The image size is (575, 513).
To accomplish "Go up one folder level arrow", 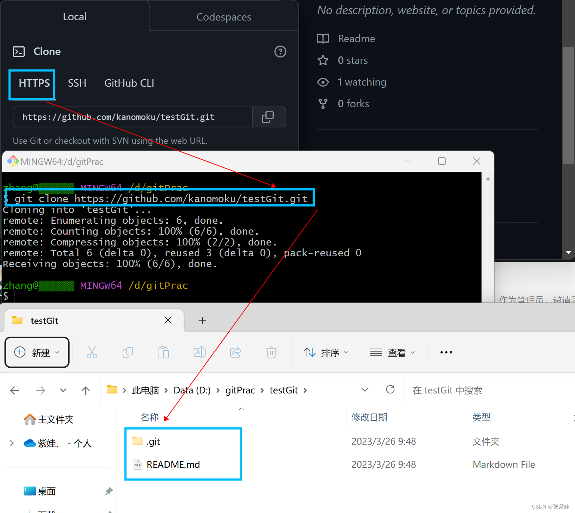I will (86, 390).
